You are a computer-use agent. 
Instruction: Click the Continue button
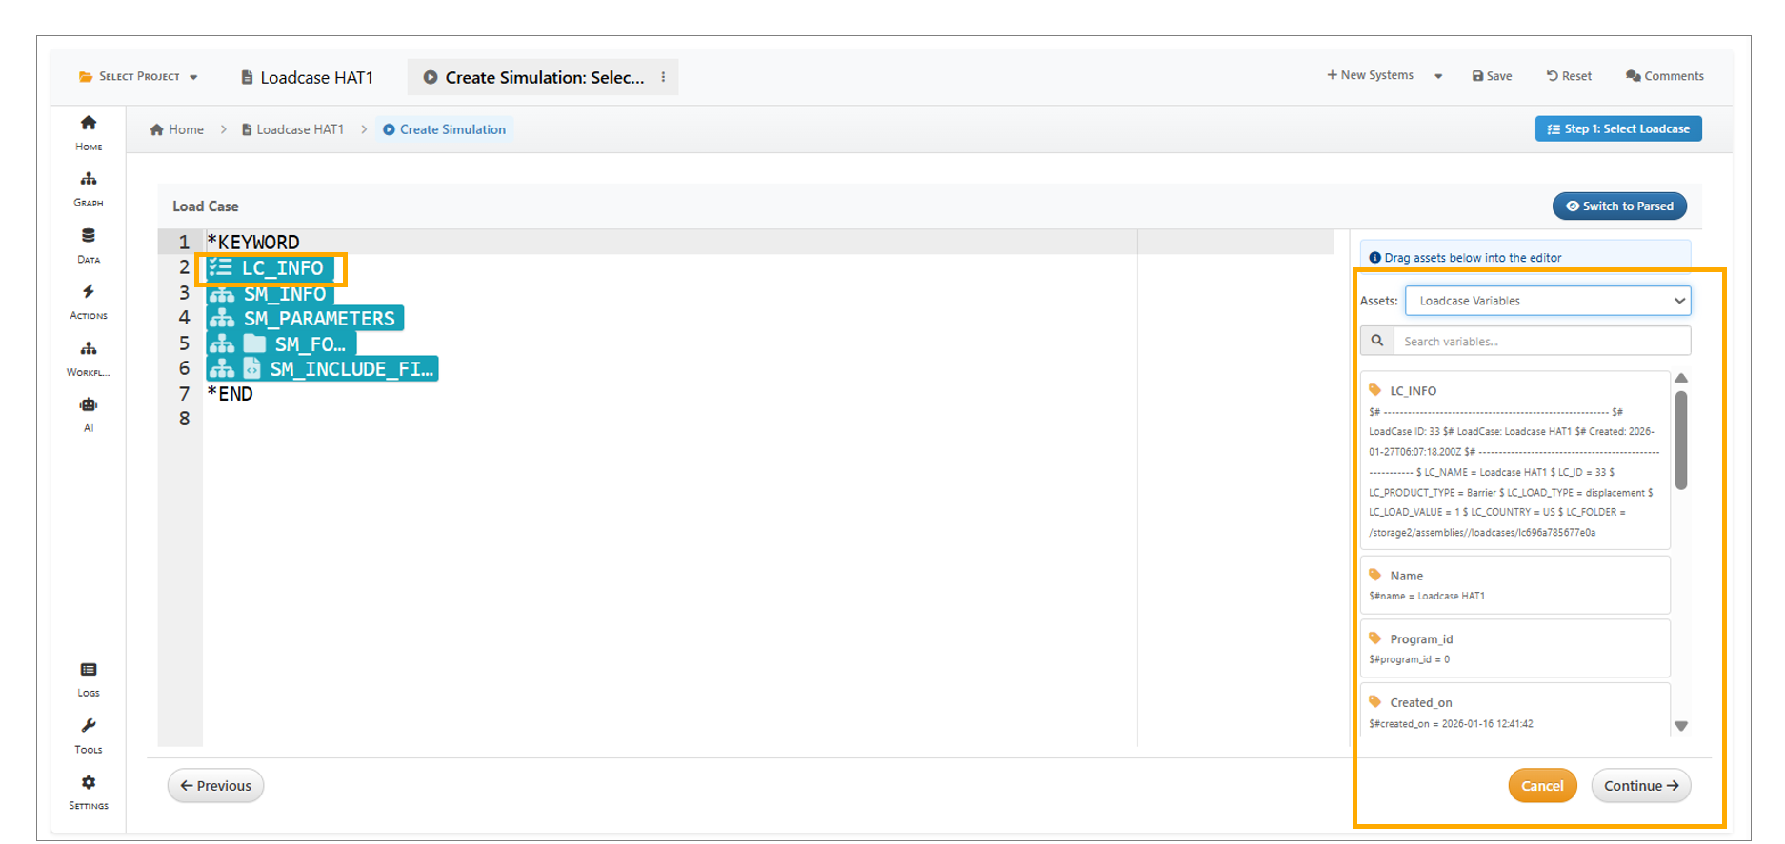pyautogui.click(x=1640, y=786)
